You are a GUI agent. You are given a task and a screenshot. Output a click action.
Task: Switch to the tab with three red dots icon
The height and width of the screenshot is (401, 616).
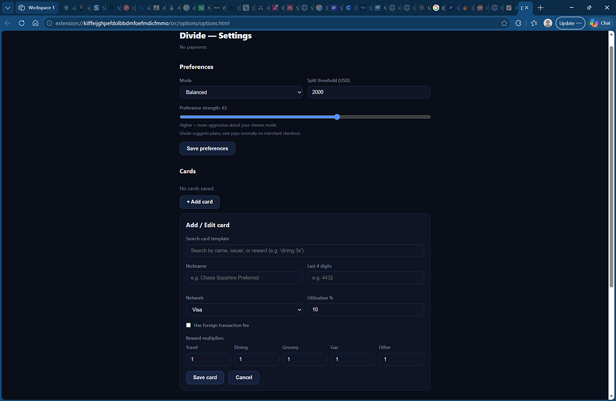click(260, 8)
